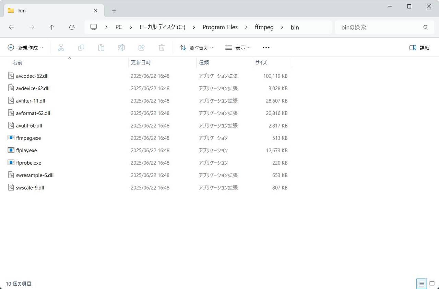Navigate to ローカル ディスク (C:) breadcrumb
The width and height of the screenshot is (439, 289).
(162, 27)
